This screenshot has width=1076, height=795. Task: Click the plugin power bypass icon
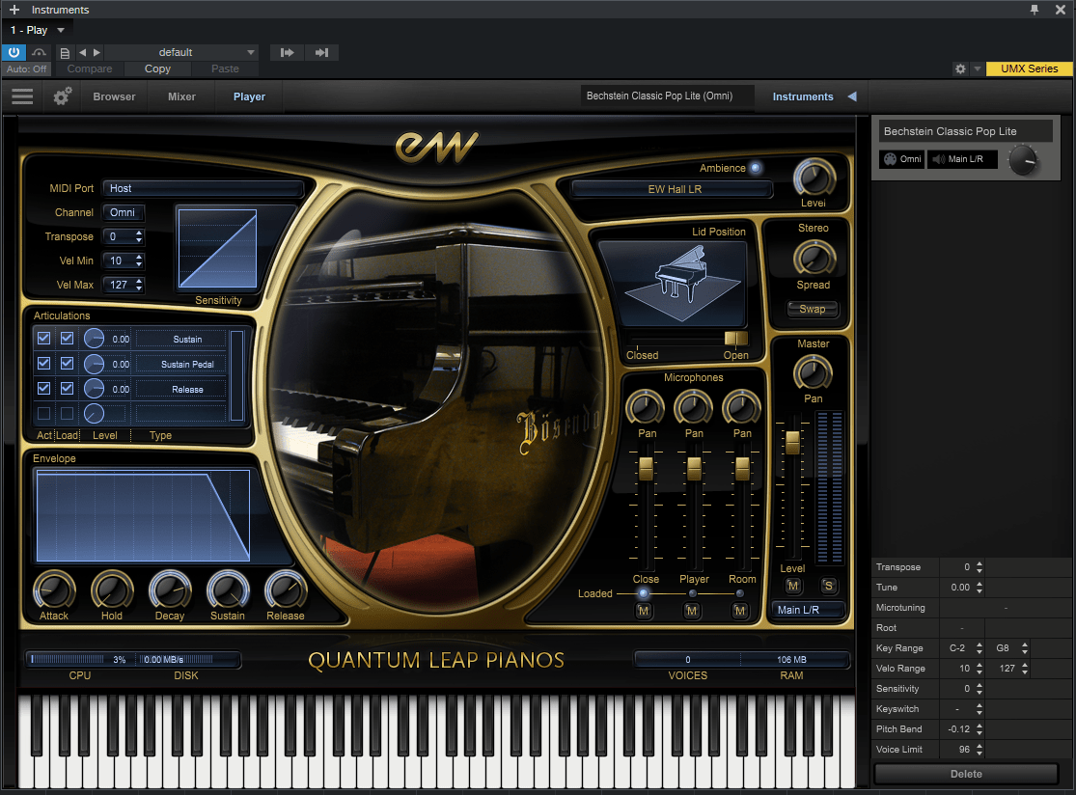pyautogui.click(x=14, y=52)
